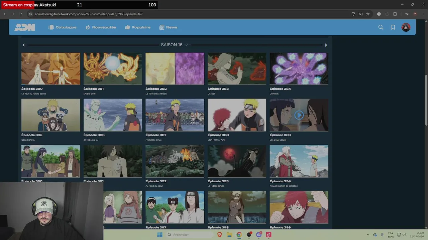Screen dimensions: 428x240
Task: Open OBS Studio from taskbar
Action: click(x=249, y=235)
